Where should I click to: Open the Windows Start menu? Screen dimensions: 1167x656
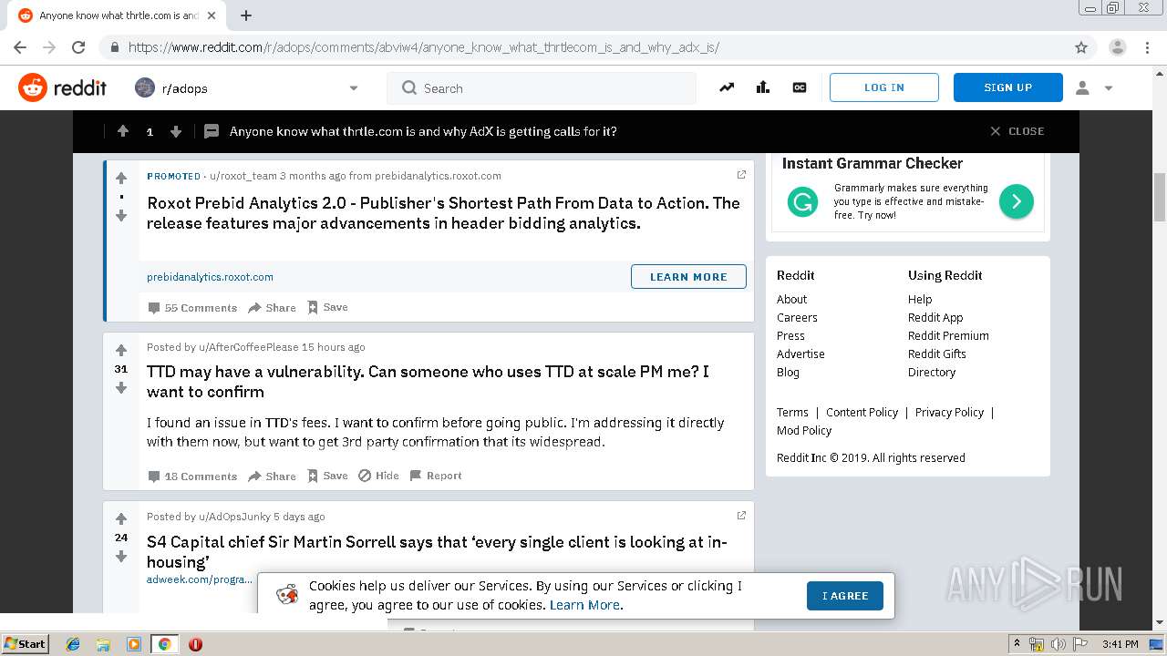pos(26,644)
